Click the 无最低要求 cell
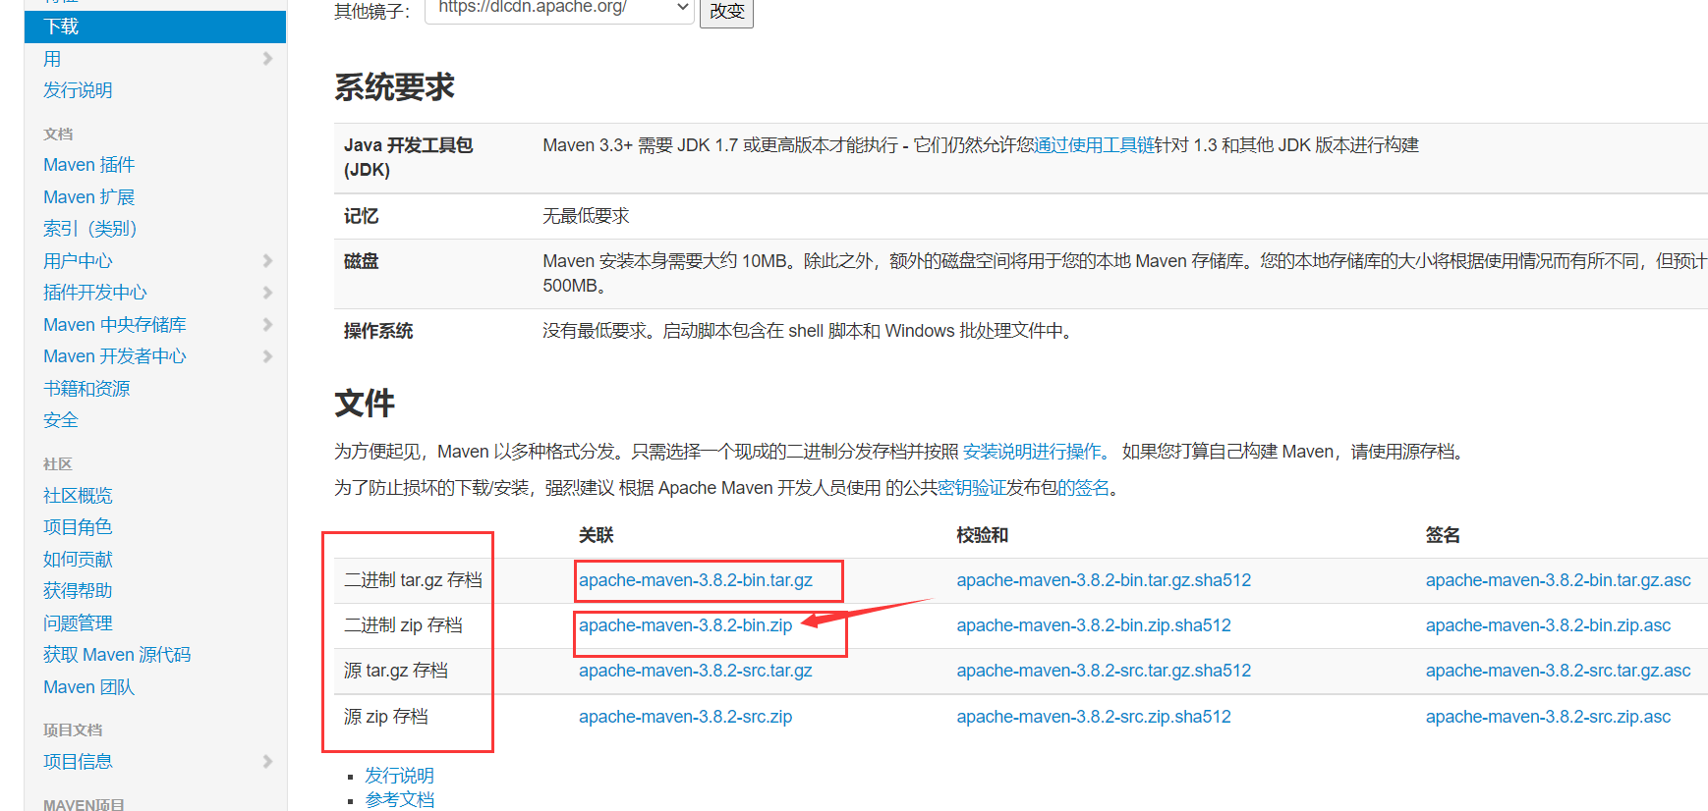This screenshot has width=1708, height=811. pos(586,216)
